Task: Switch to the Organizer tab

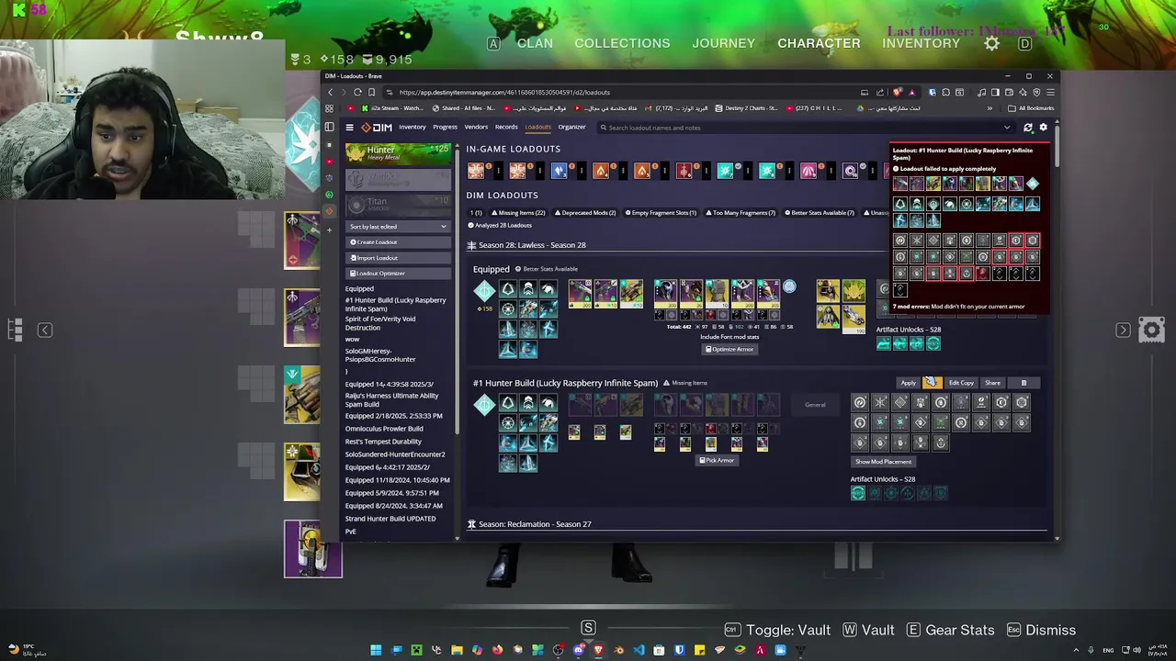Action: [x=571, y=128]
